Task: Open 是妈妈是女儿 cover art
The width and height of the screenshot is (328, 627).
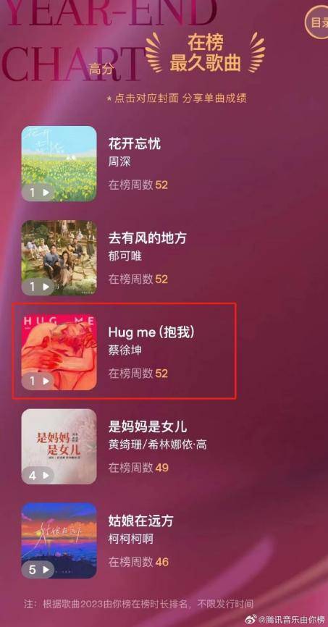Action: pos(59,447)
